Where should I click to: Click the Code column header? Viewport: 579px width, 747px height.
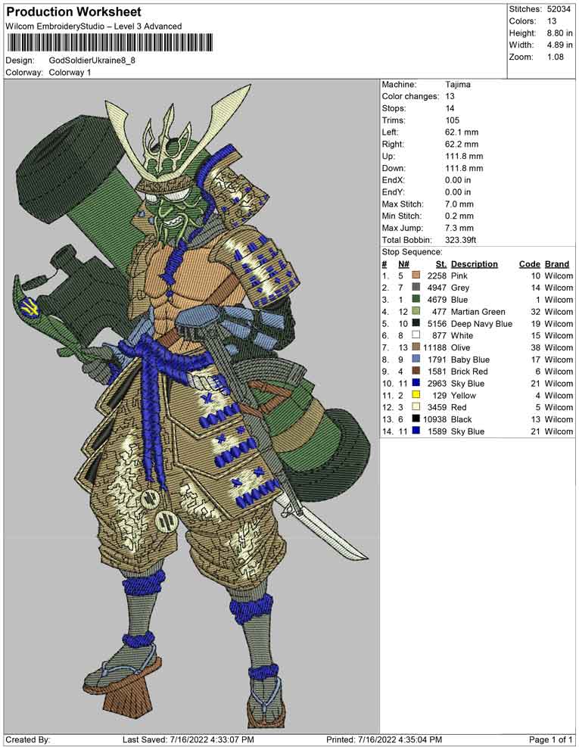[x=530, y=264]
